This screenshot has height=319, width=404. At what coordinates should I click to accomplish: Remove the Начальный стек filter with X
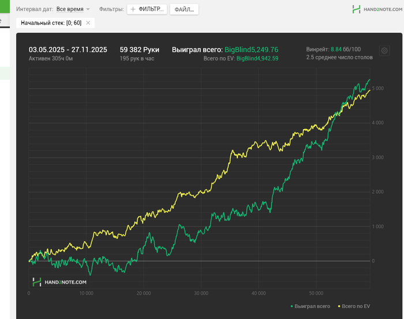[88, 23]
